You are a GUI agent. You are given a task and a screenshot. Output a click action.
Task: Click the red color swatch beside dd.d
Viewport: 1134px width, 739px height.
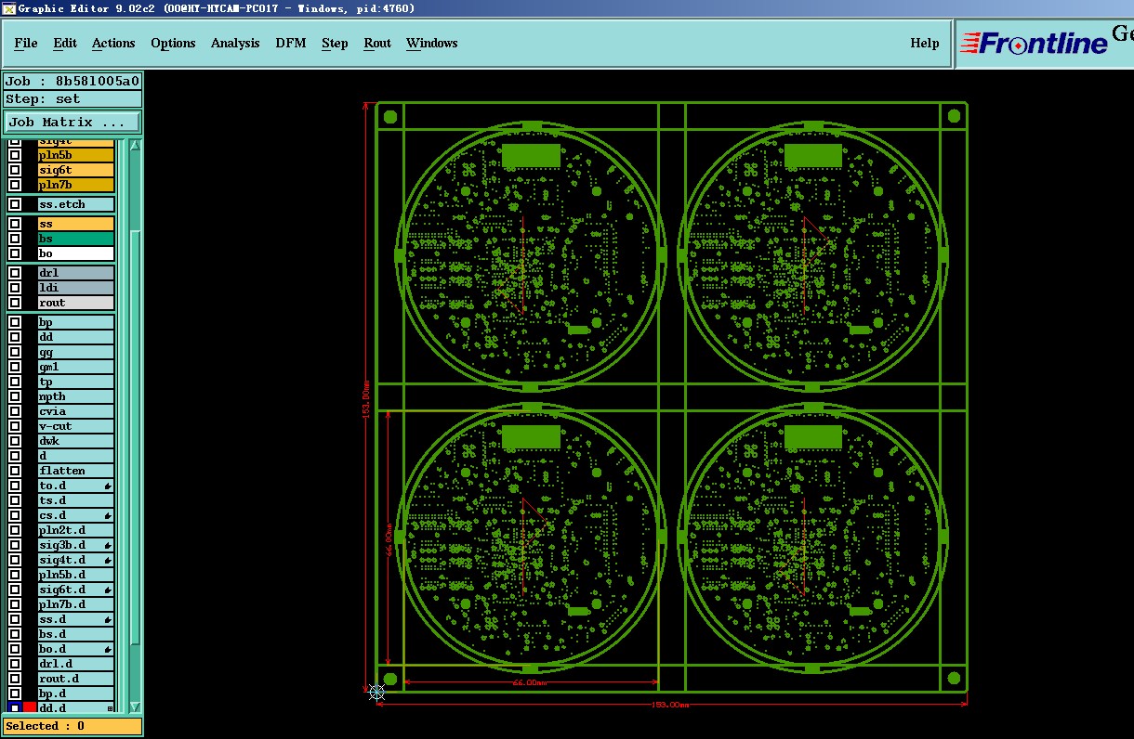30,707
